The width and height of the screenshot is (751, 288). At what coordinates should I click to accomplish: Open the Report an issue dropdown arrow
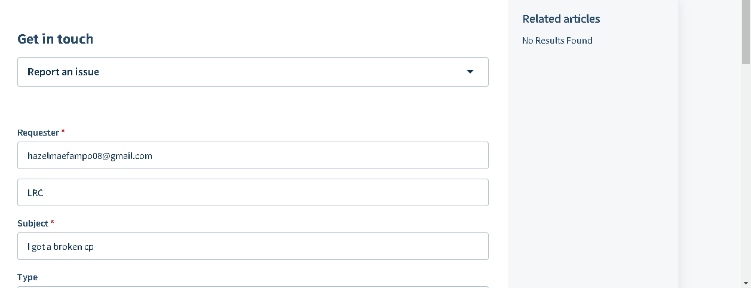tap(470, 72)
